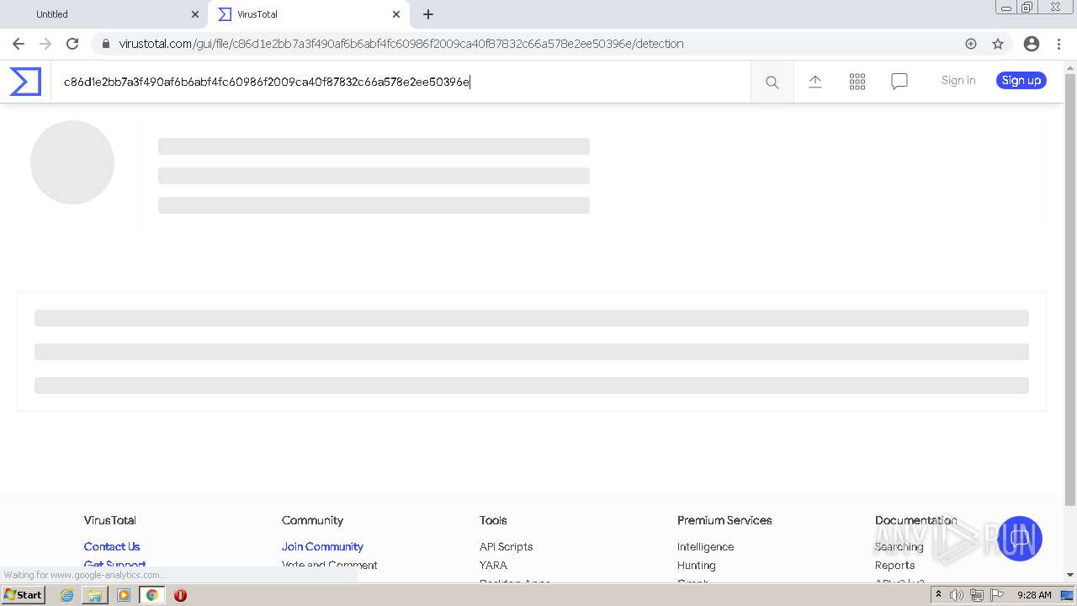Open API Scripts footer link
This screenshot has width=1077, height=606.
(506, 546)
